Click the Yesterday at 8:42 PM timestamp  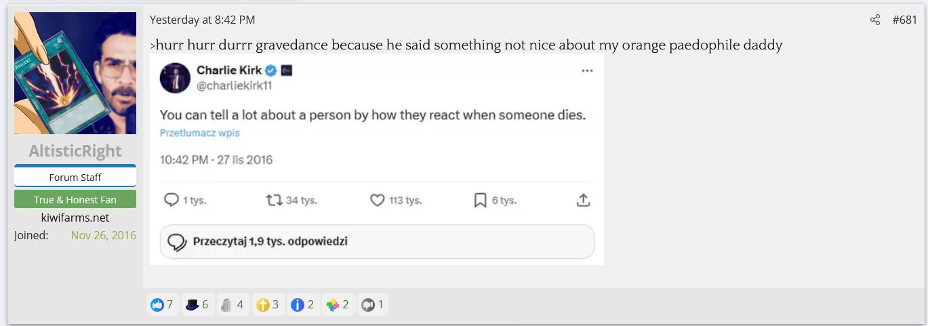coord(202,20)
